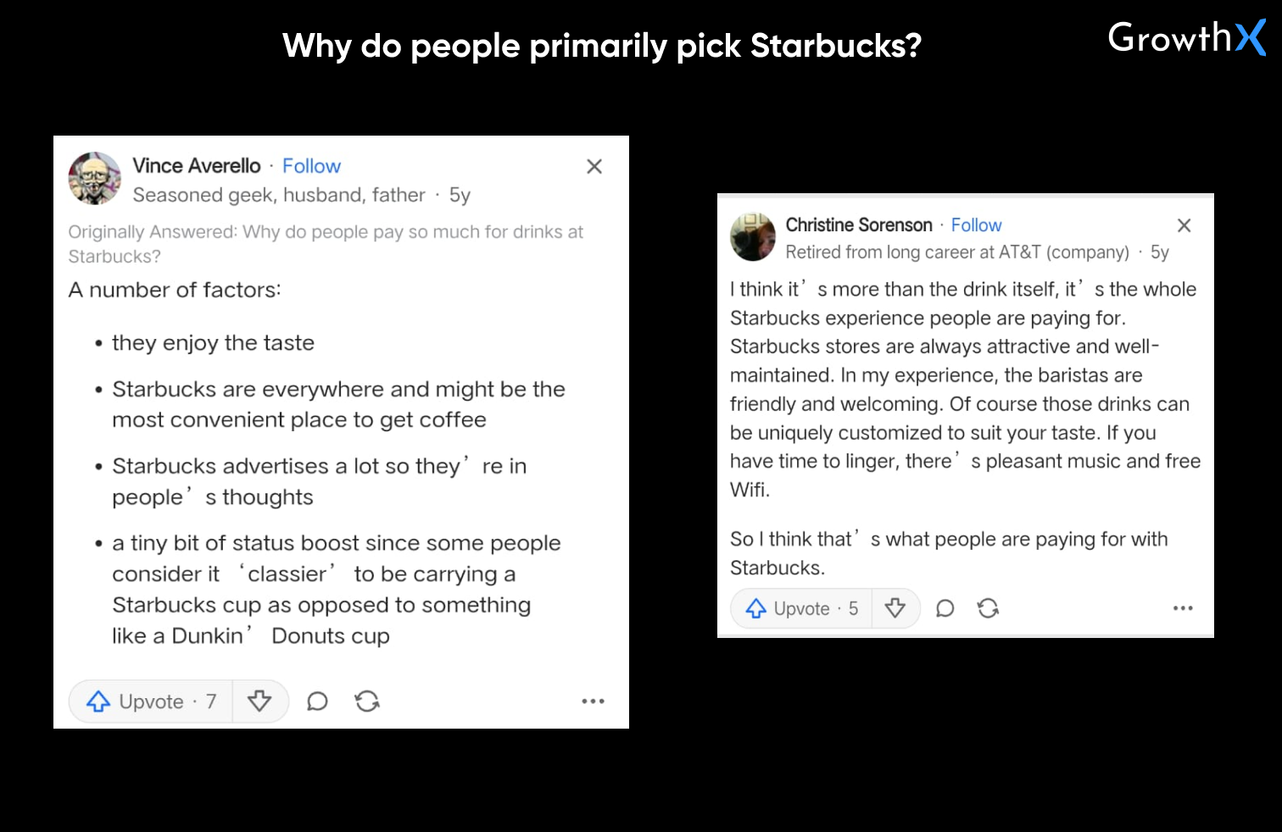Open comments on Christine Sorenson's answer
Screen dimensions: 1282x832
(945, 608)
